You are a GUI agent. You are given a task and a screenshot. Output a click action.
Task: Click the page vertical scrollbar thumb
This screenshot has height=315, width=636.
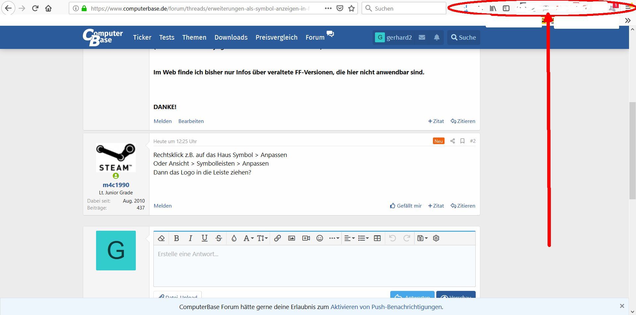pyautogui.click(x=632, y=151)
